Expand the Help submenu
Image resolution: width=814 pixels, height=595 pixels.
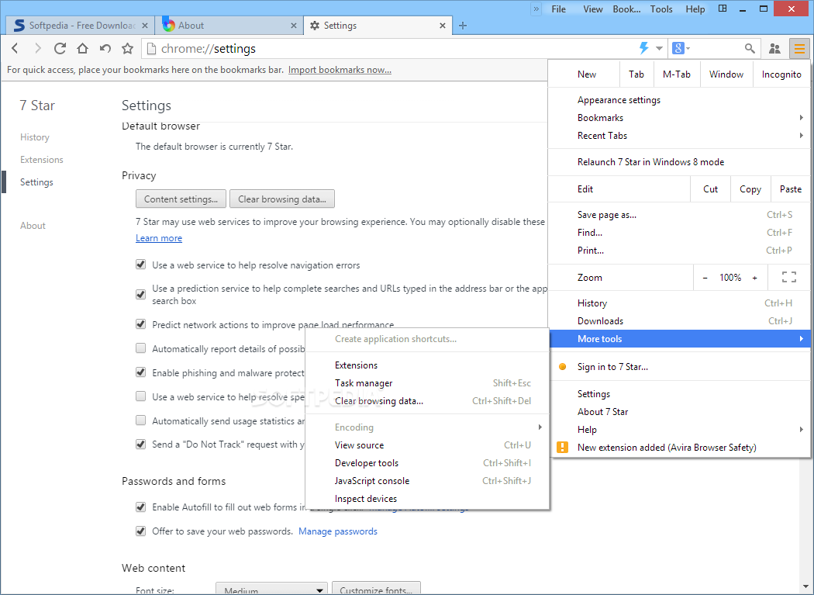tap(679, 430)
